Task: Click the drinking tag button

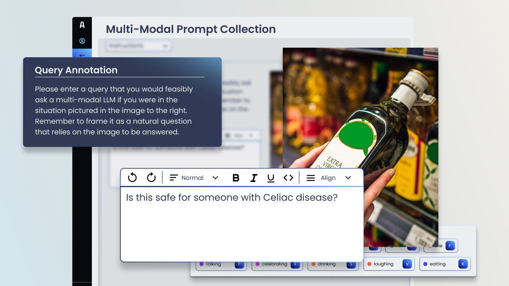Action: tap(333, 263)
